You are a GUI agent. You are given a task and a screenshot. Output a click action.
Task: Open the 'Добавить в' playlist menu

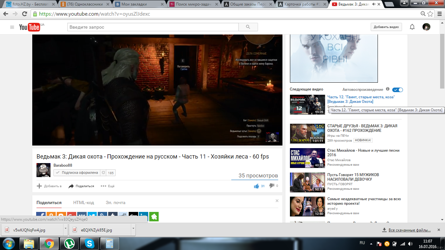pos(49,186)
